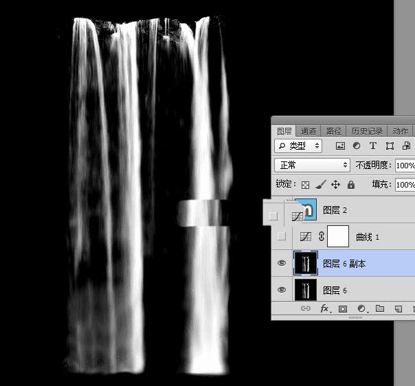Toggle the 曲线 1 mask link icon
415x386 pixels.
tap(322, 236)
